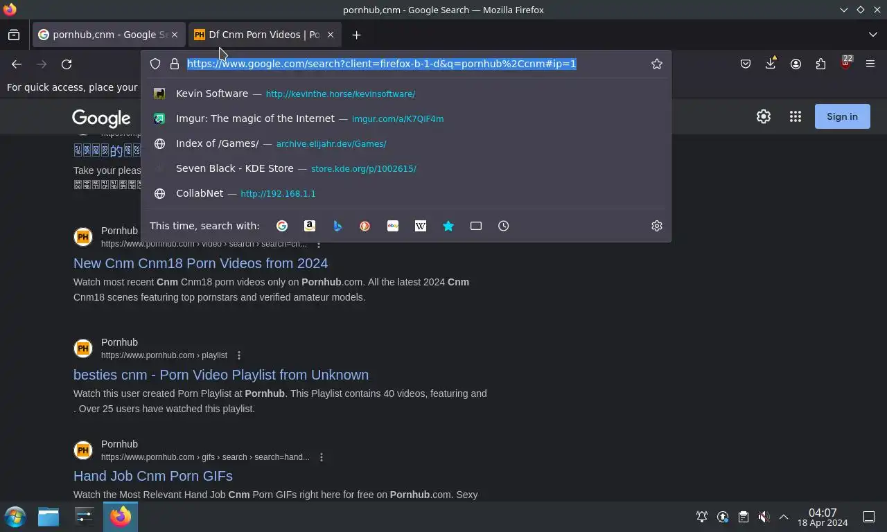Open more options for the playlist result
Image resolution: width=887 pixels, height=532 pixels.
[239, 355]
